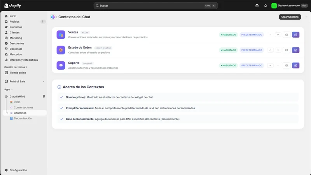This screenshot has height=175, width=311.
Task: Open ClaudiaMind Inicio subpage
Action: pos(17,102)
